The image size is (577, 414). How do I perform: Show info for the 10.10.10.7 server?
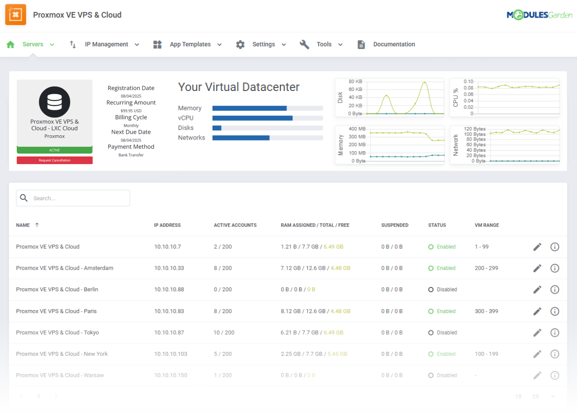(555, 247)
